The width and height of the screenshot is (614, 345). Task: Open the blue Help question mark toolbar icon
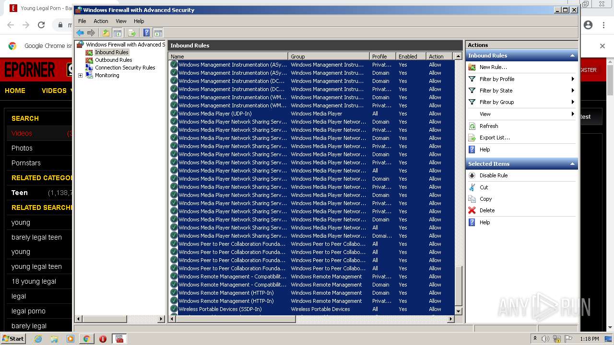tap(147, 33)
